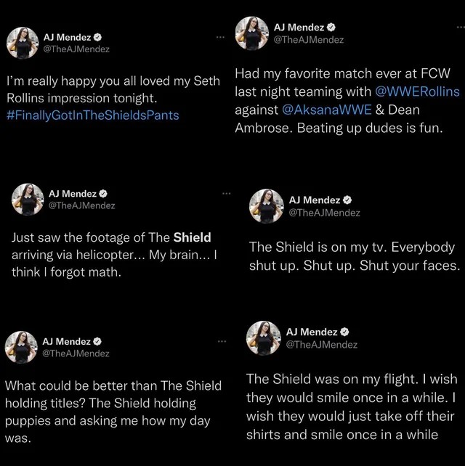The width and height of the screenshot is (465, 466).
Task: Open more options on Seth Rollins impression tweet
Action: tap(220, 37)
